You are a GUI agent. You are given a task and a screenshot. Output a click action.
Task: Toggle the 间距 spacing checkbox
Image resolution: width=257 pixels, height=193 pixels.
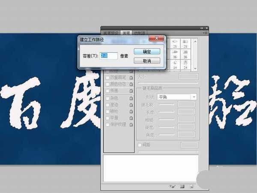140,145
